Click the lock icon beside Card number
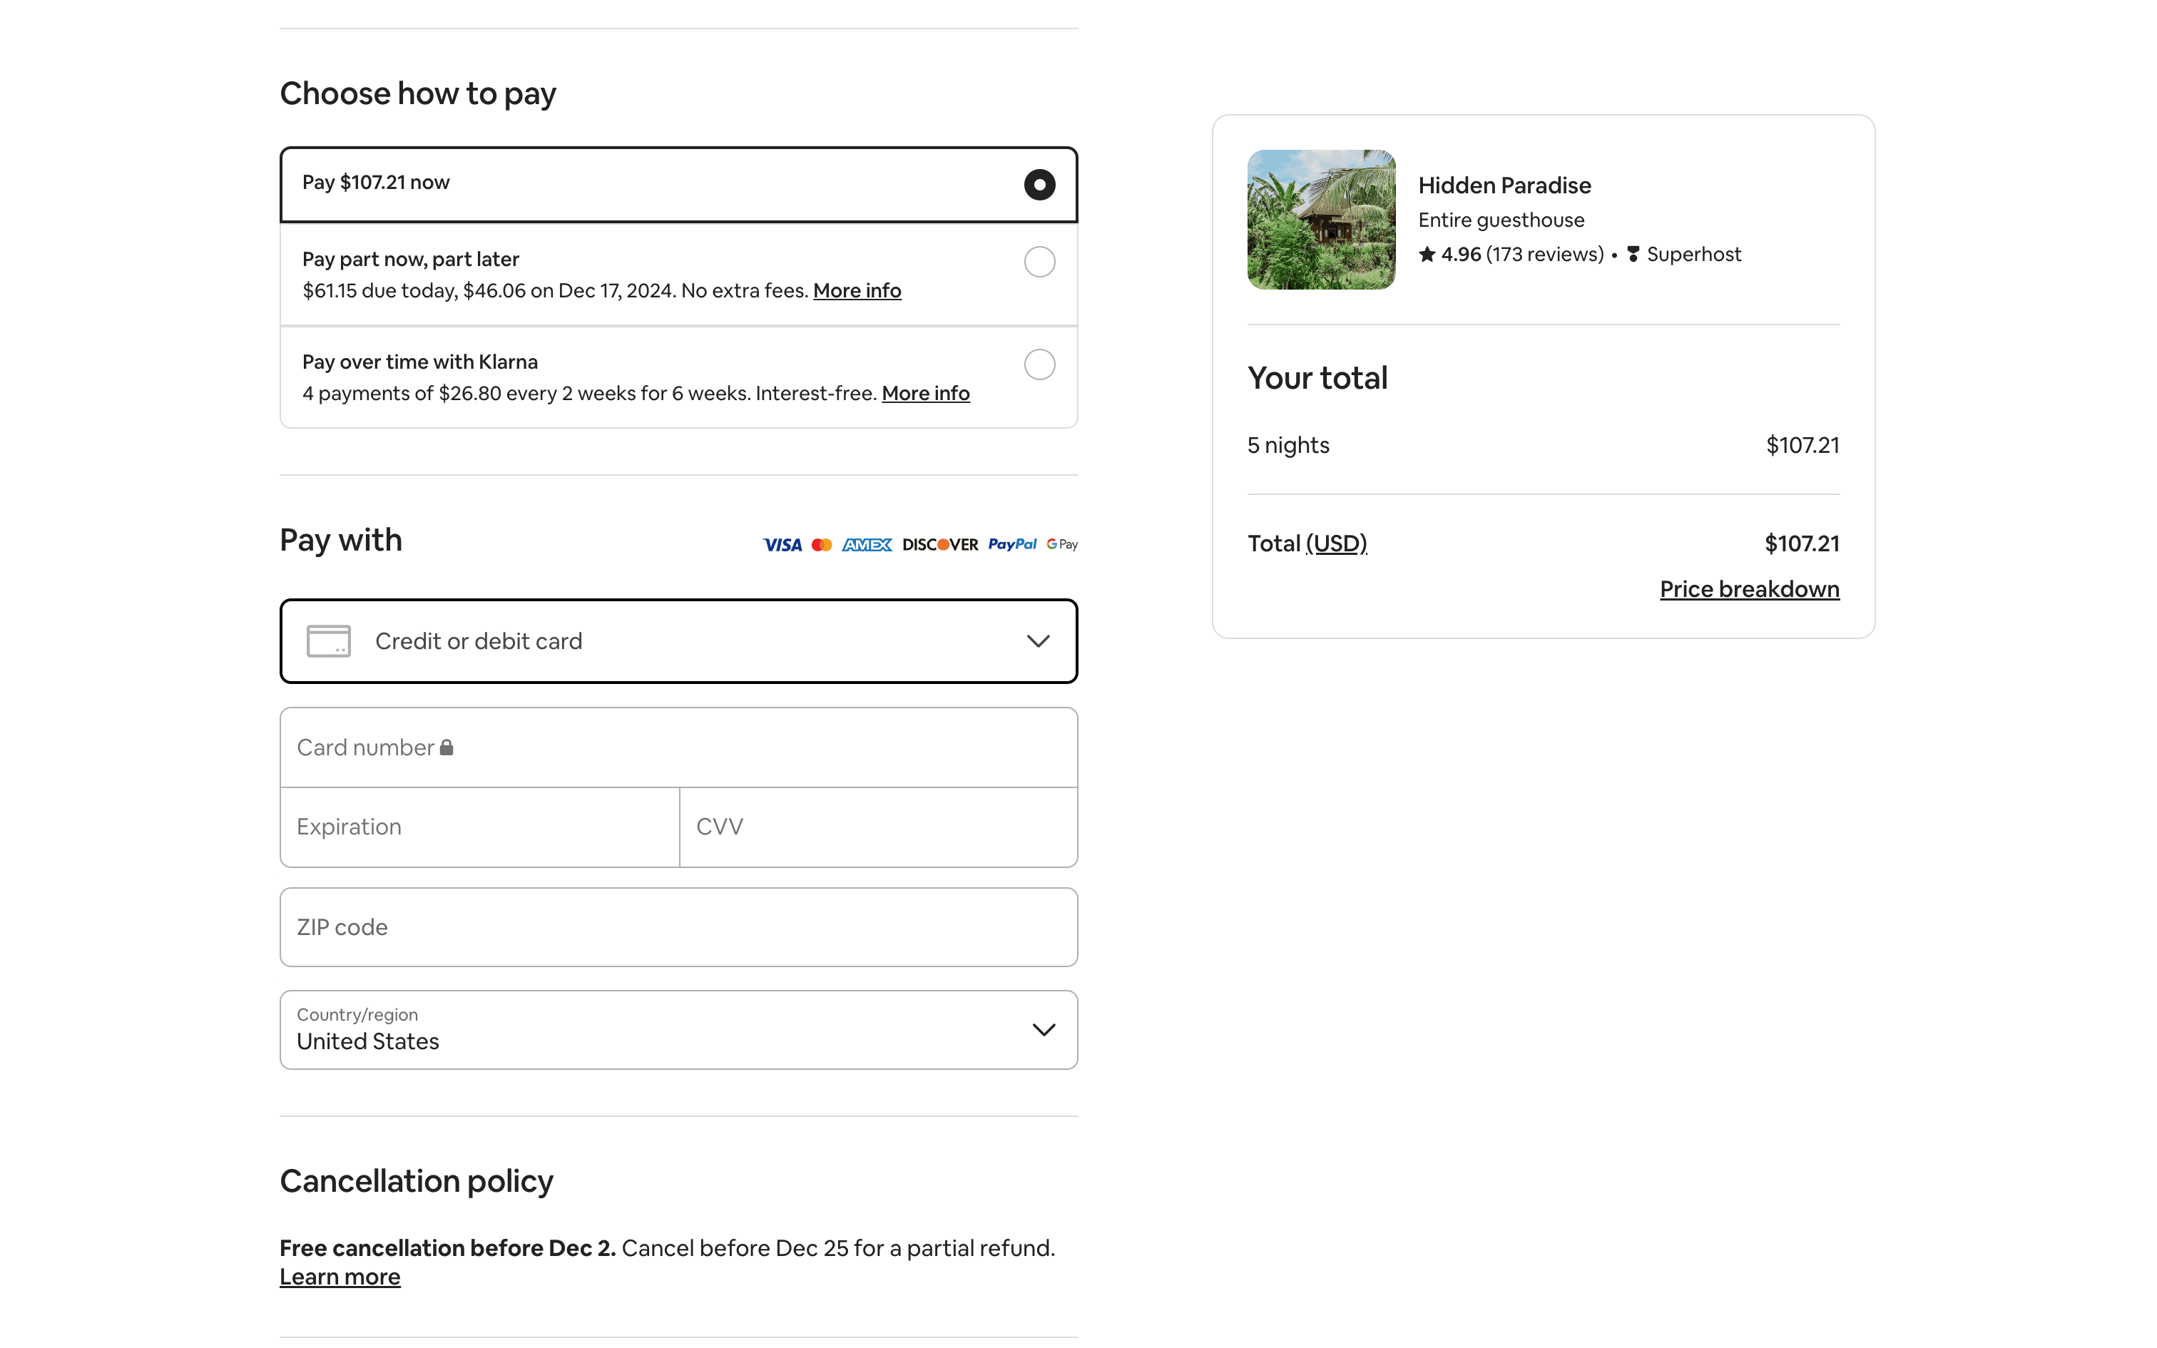Viewport: 2157px width, 1348px height. coord(447,747)
